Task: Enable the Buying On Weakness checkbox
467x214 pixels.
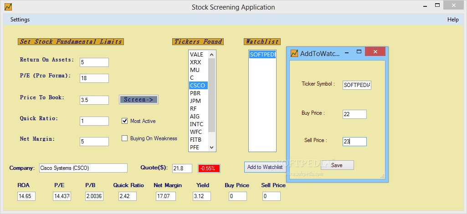Action: (x=124, y=138)
